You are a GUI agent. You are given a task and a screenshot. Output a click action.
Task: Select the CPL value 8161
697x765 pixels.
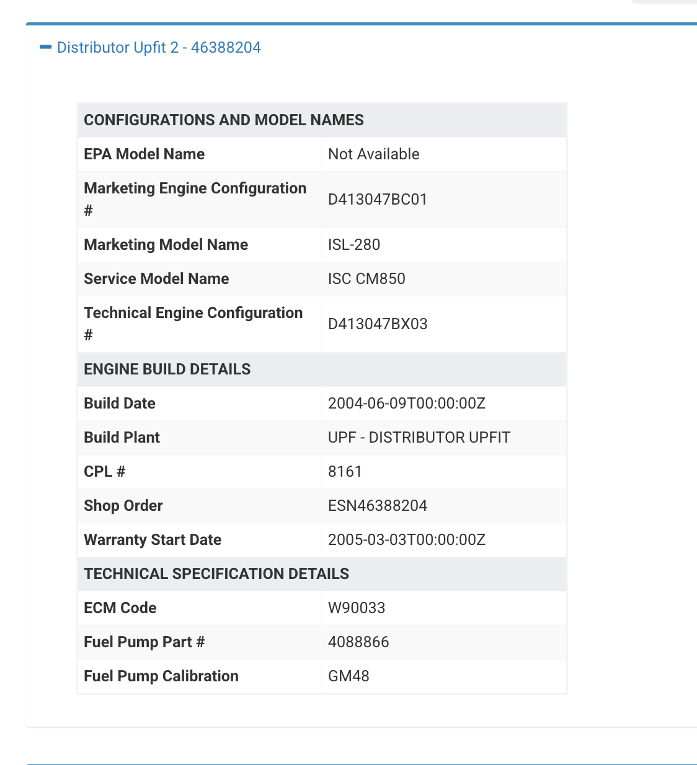345,472
